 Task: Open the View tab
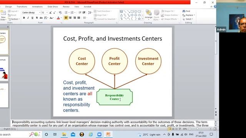tap(76, 7)
